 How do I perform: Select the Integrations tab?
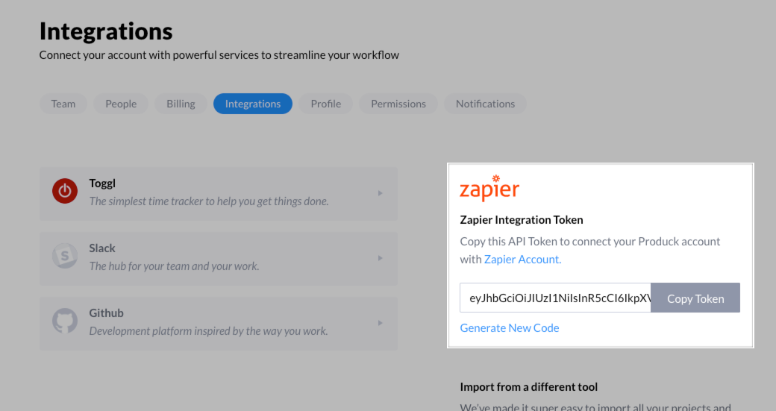point(253,104)
